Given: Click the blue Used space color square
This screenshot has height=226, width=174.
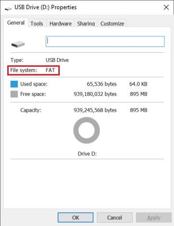Looking at the screenshot, I should coord(14,84).
